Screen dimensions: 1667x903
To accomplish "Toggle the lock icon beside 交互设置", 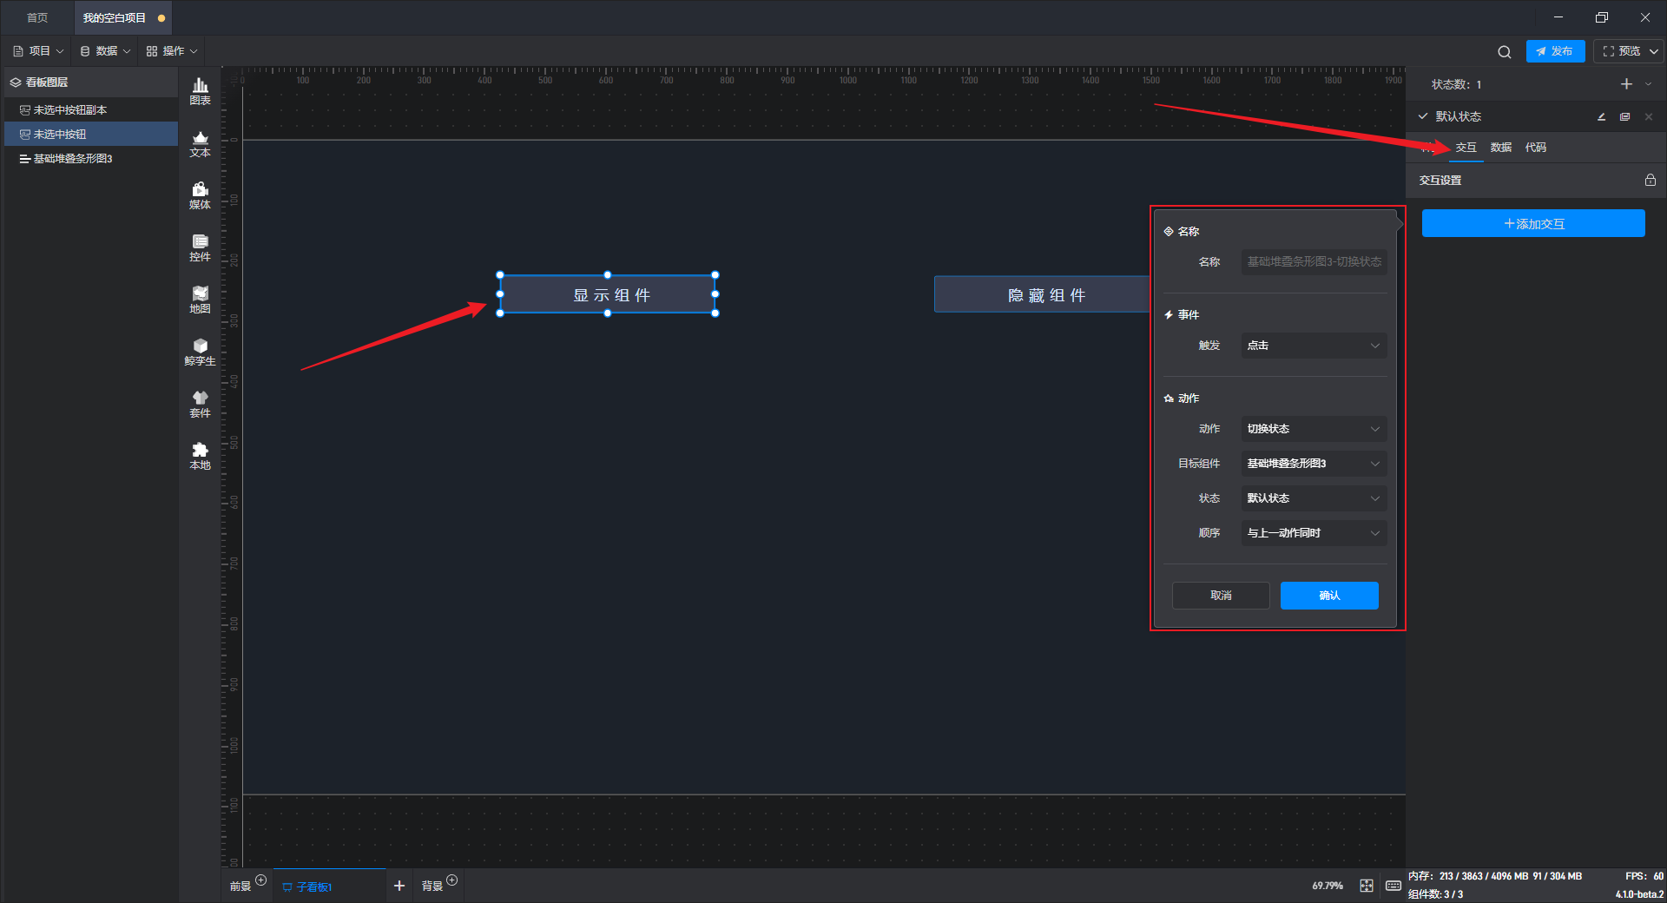I will pos(1650,180).
